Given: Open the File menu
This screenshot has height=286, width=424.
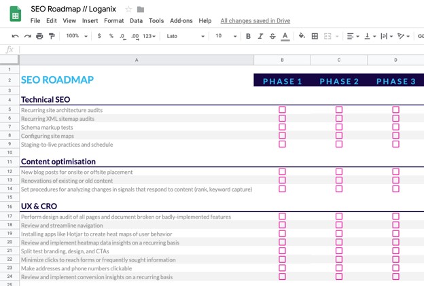Looking at the screenshot, I should click(35, 21).
